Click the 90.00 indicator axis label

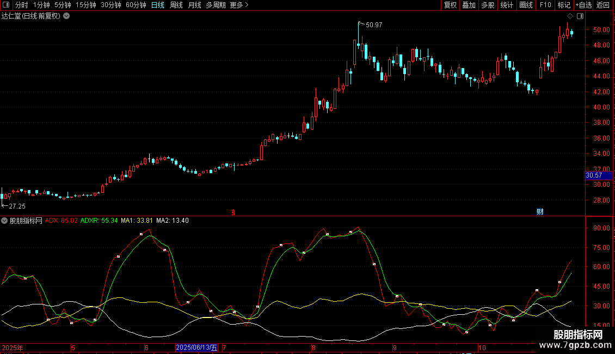[x=601, y=228]
